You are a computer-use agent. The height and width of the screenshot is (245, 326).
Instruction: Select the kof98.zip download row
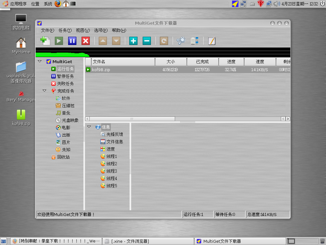[188, 70]
